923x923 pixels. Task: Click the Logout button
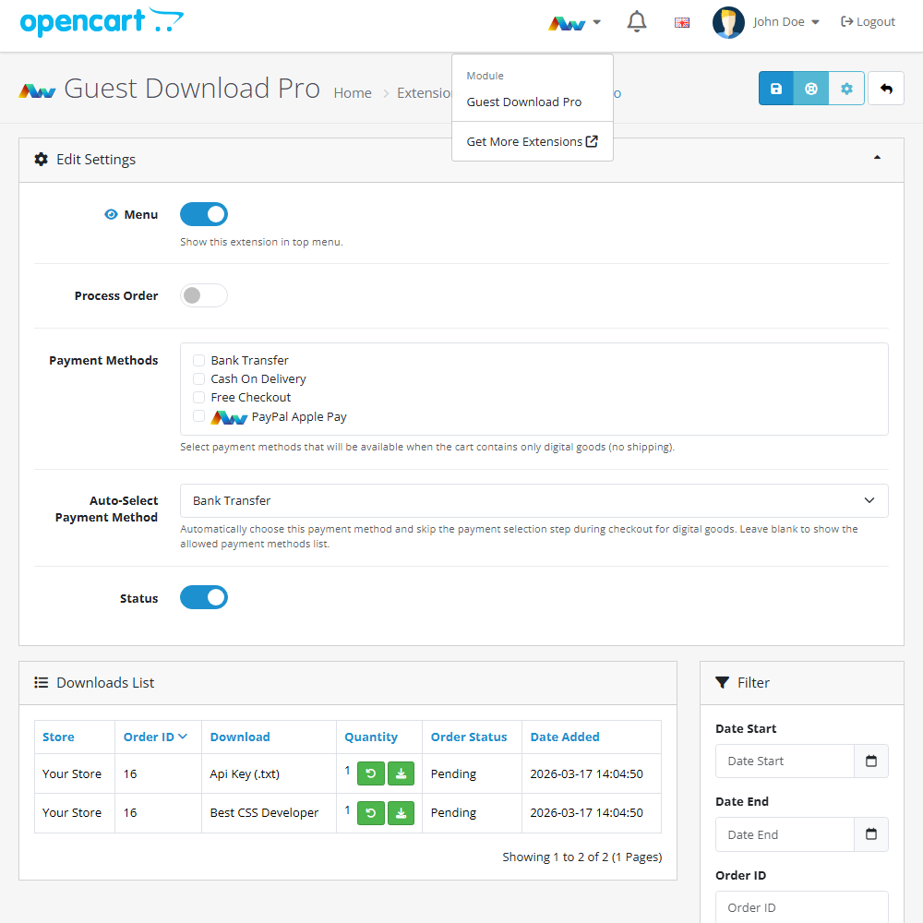867,20
